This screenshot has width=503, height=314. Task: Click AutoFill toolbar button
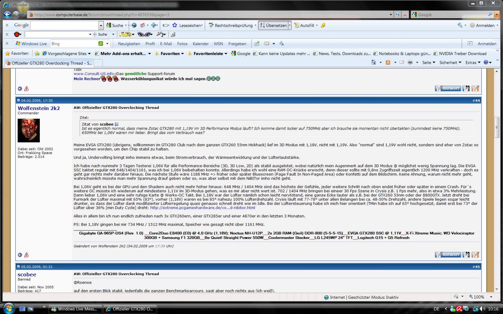click(x=304, y=25)
